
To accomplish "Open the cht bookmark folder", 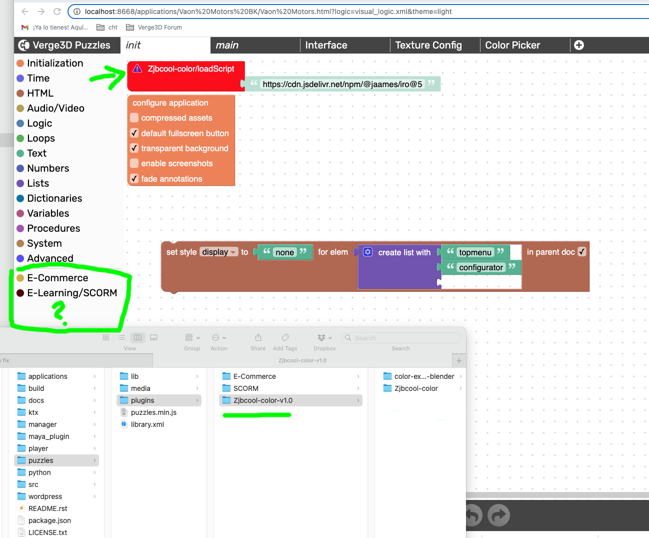I will (x=107, y=28).
